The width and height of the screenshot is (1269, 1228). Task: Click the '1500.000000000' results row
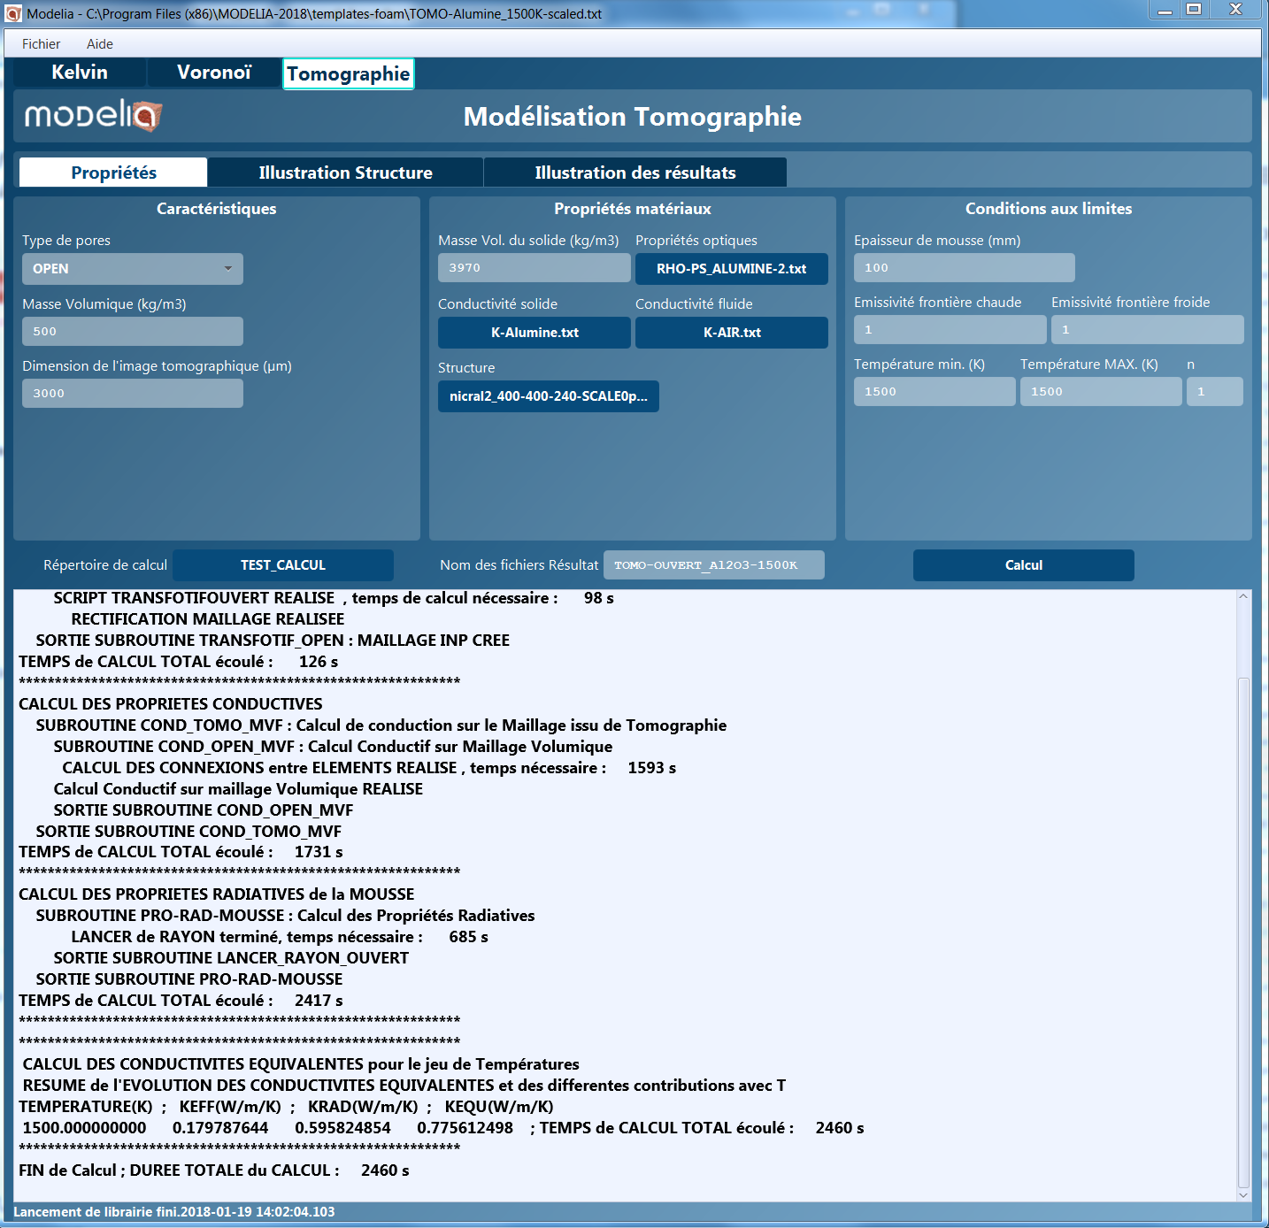[443, 1128]
